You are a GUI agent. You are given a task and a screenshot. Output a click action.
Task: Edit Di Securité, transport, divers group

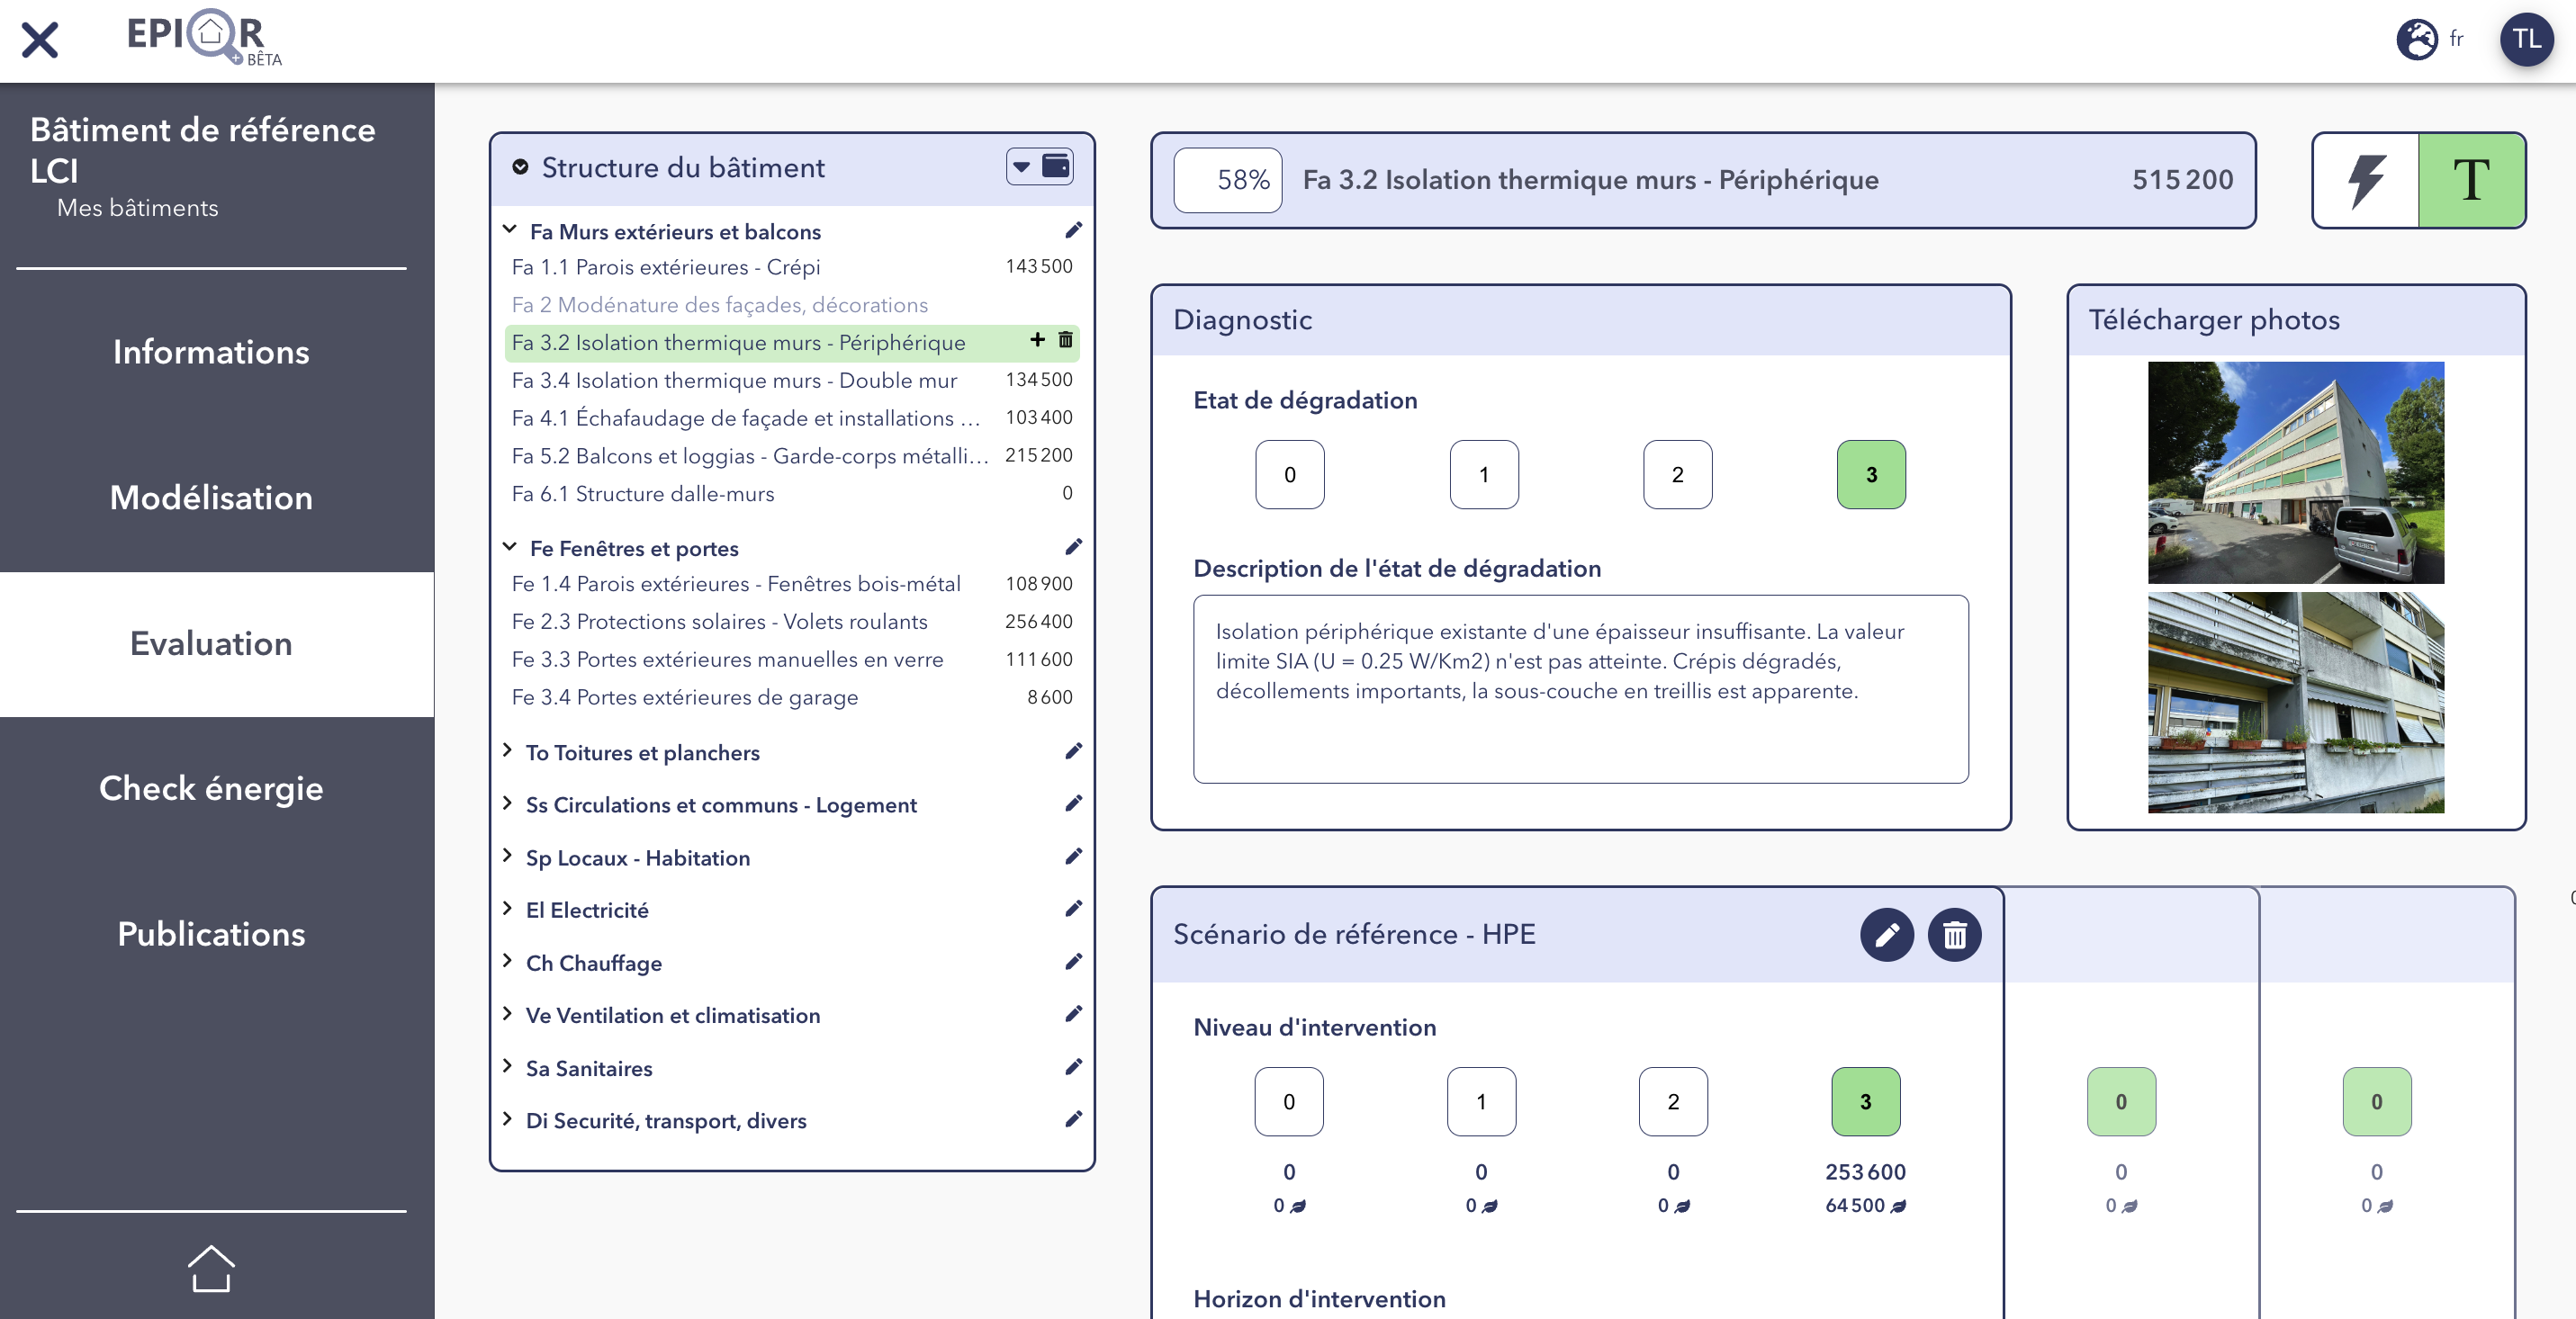pyautogui.click(x=1073, y=1119)
